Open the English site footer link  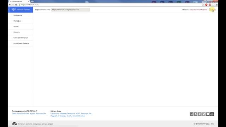pos(55,114)
